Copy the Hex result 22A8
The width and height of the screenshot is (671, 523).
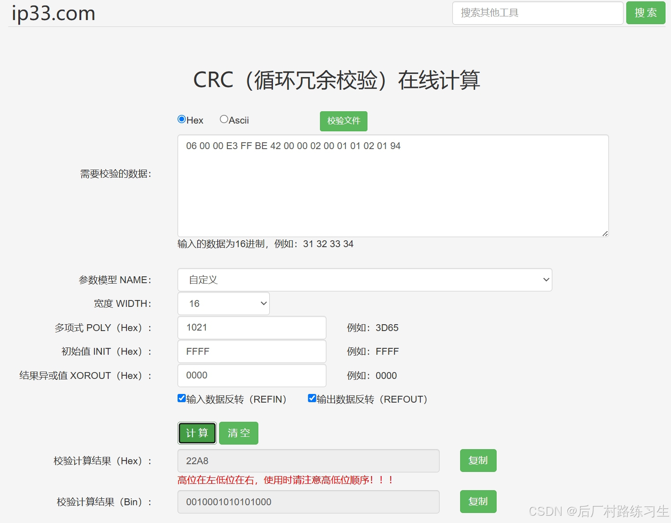pyautogui.click(x=478, y=461)
